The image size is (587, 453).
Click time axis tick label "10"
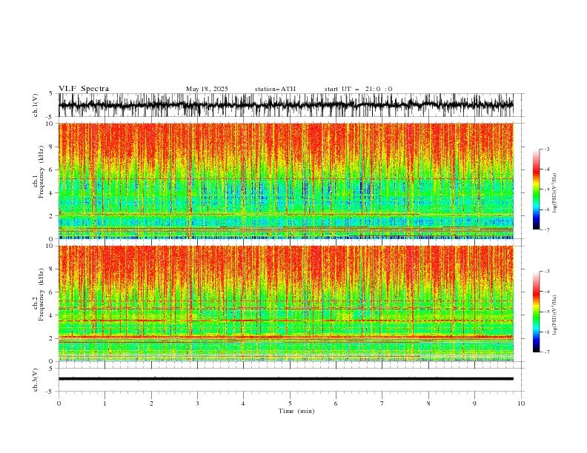point(521,403)
